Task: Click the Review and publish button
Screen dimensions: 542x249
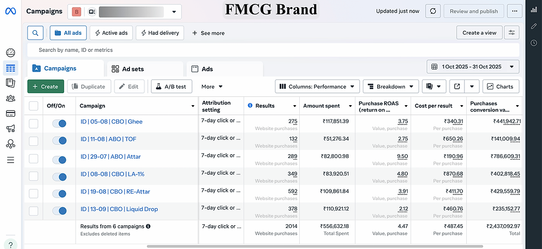Action: [473, 12]
